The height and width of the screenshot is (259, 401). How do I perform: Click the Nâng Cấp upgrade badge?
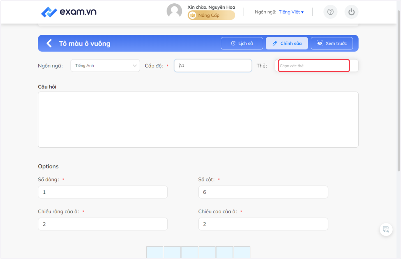211,15
